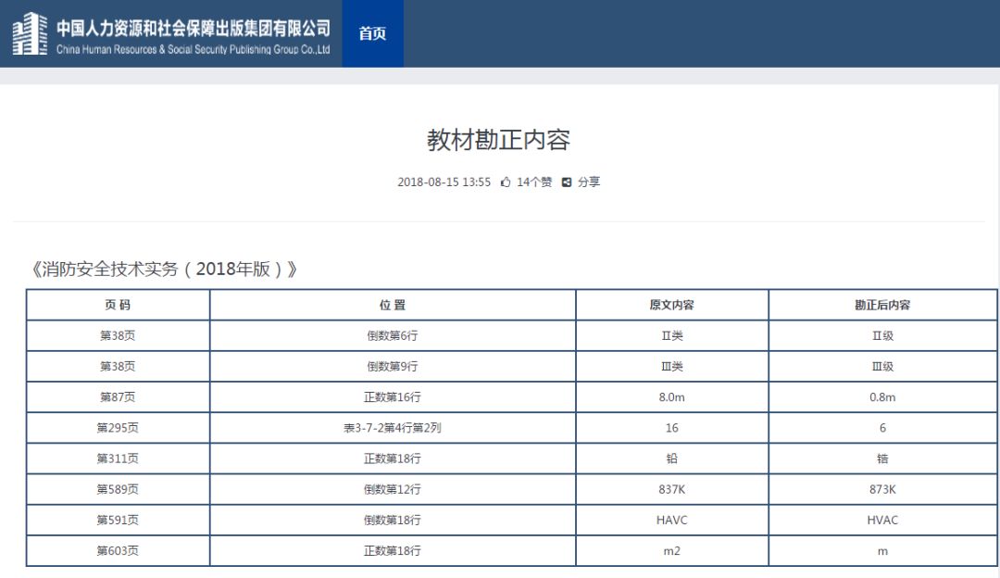Click the 837K cell
1000x578 pixels.
672,489
